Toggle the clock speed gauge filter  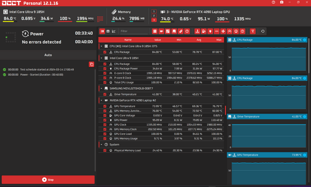229,32
